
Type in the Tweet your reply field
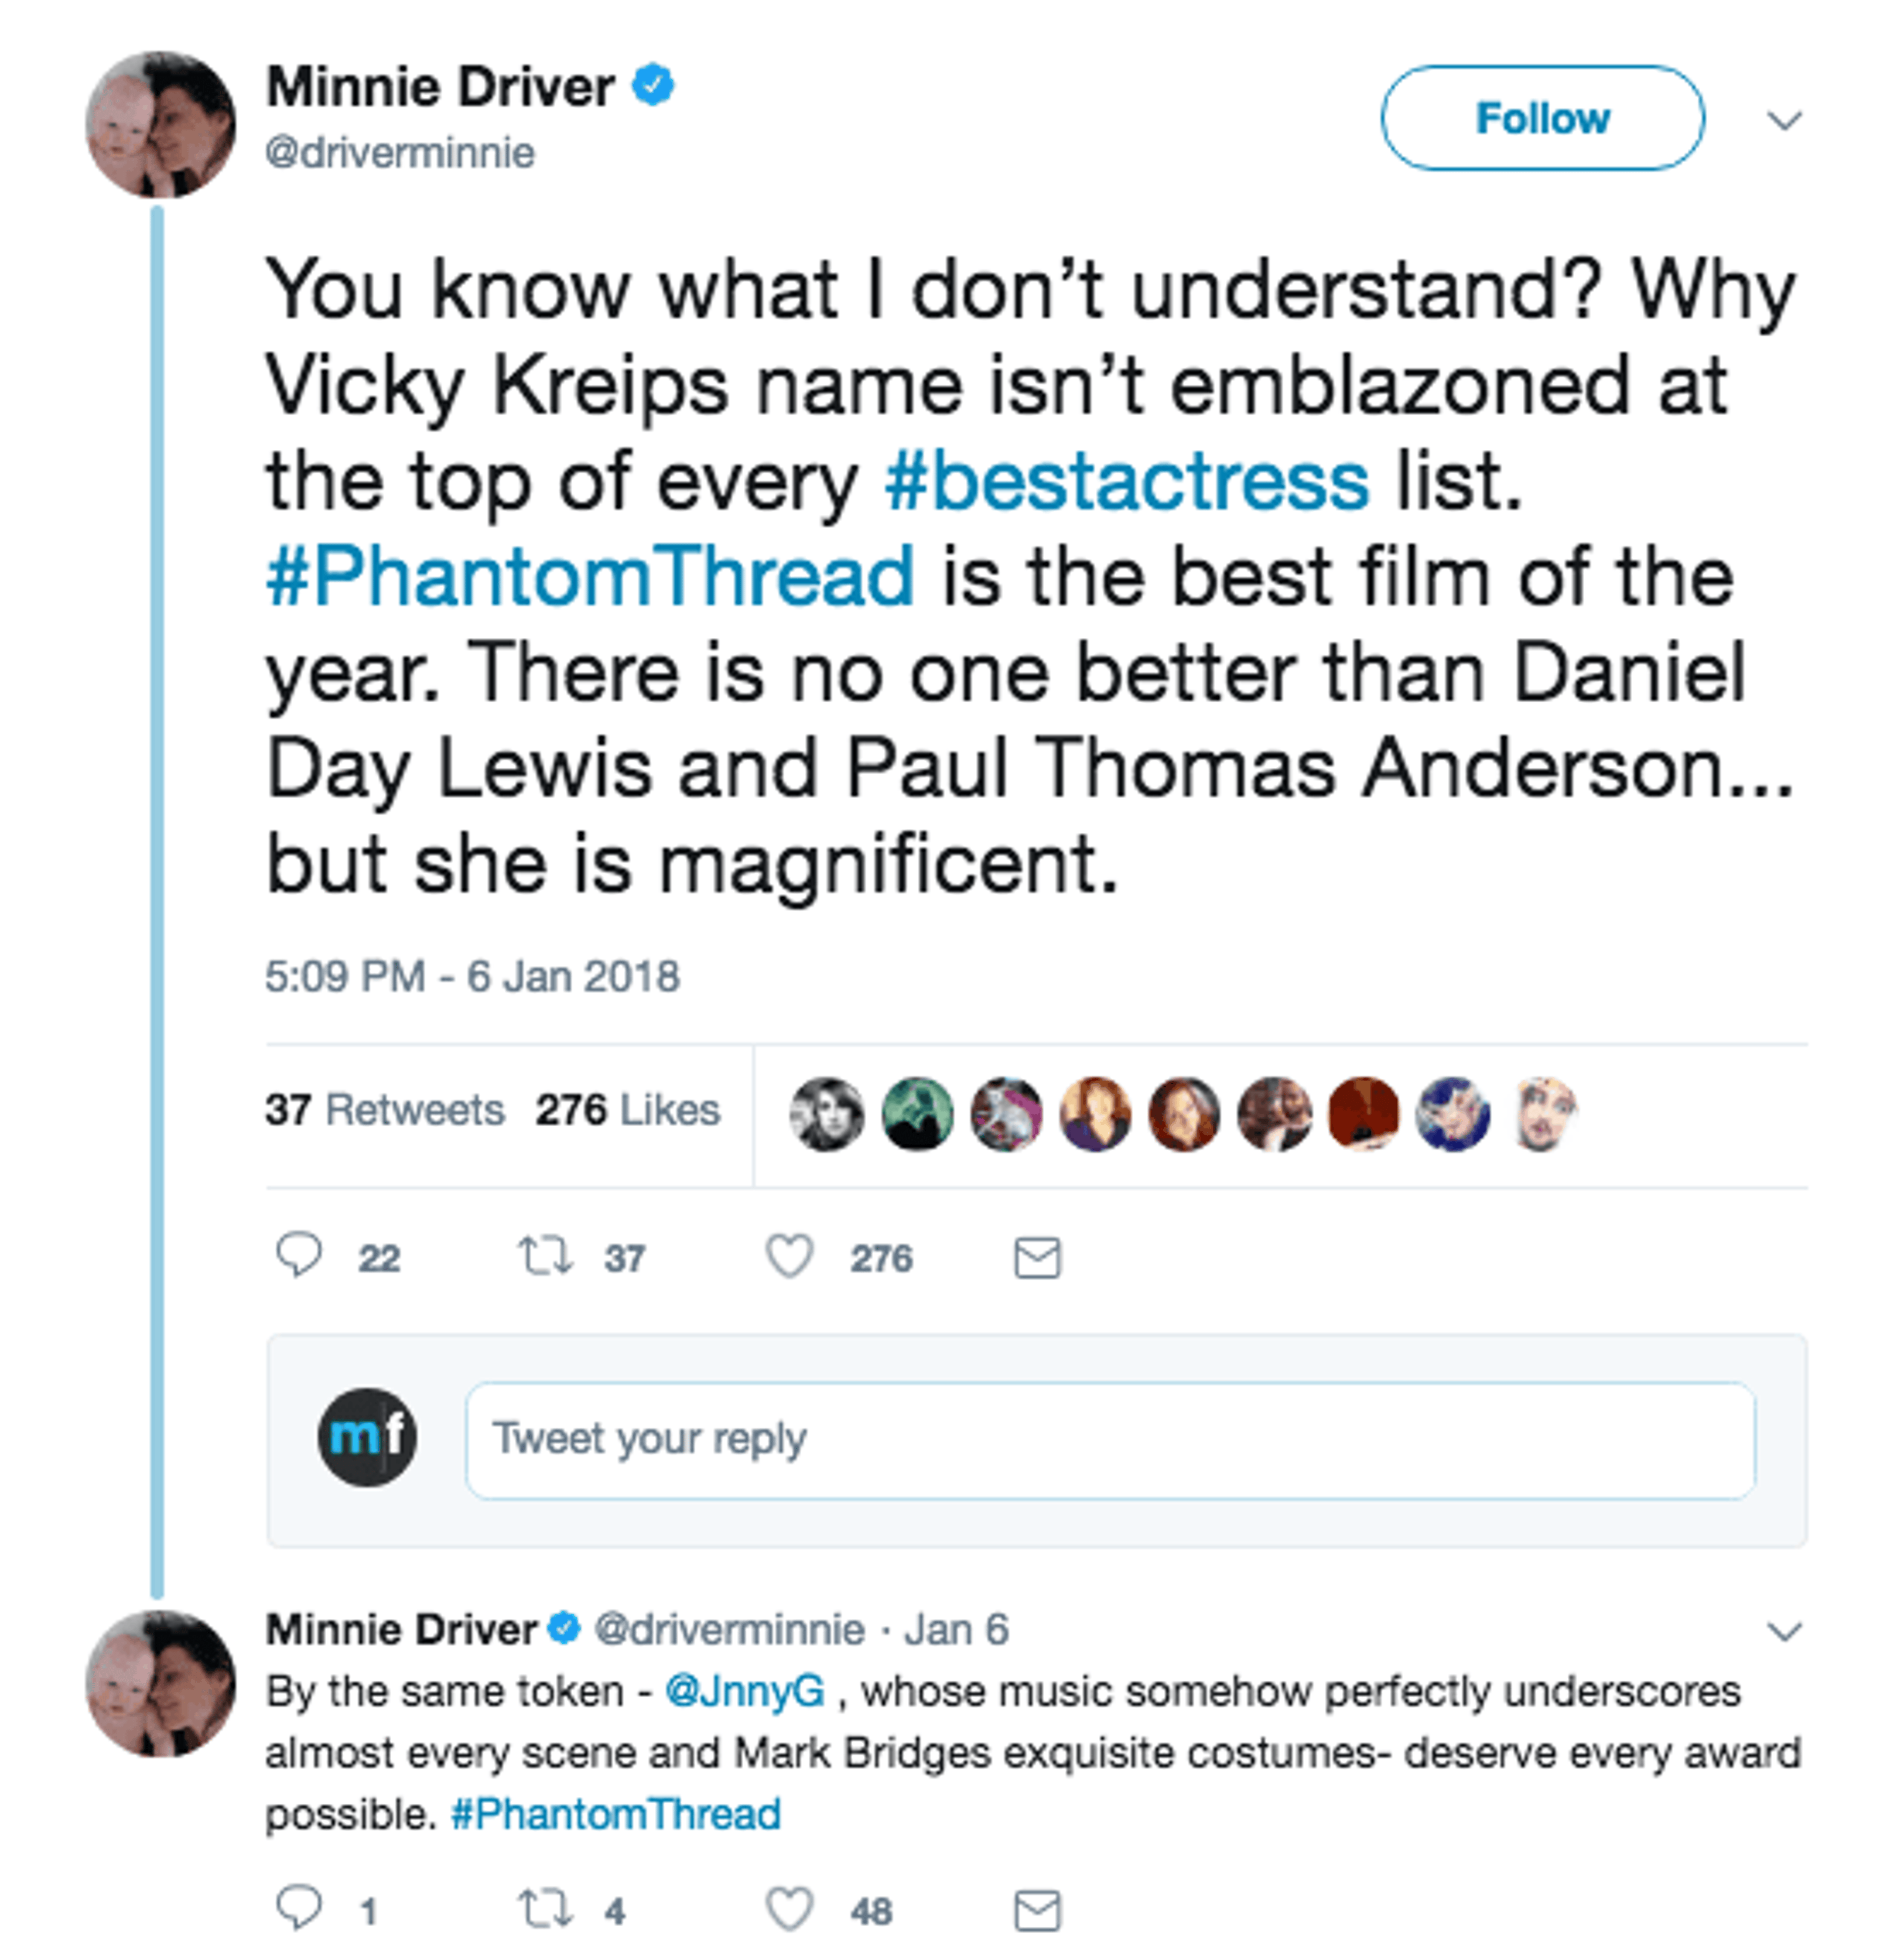pos(1109,1440)
